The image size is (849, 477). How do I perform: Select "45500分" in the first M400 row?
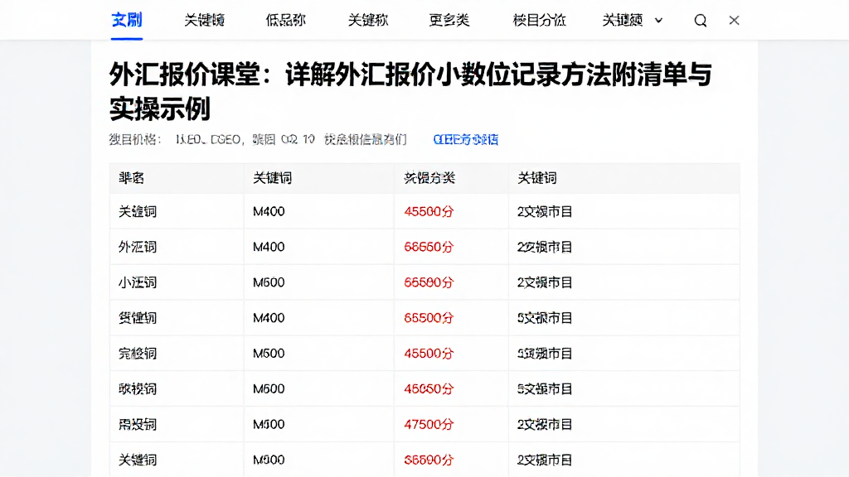click(x=429, y=211)
